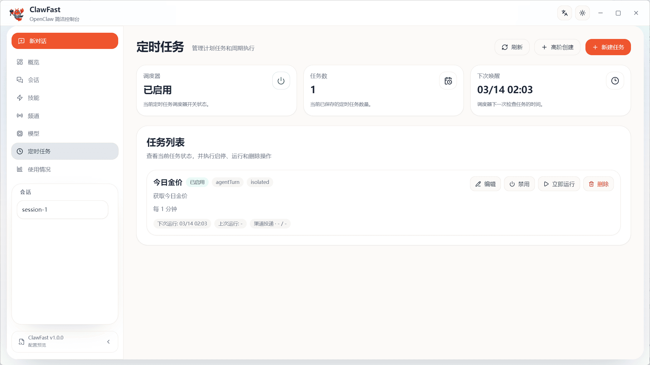Open a new chat via 新对话
650x365 pixels.
pyautogui.click(x=65, y=41)
